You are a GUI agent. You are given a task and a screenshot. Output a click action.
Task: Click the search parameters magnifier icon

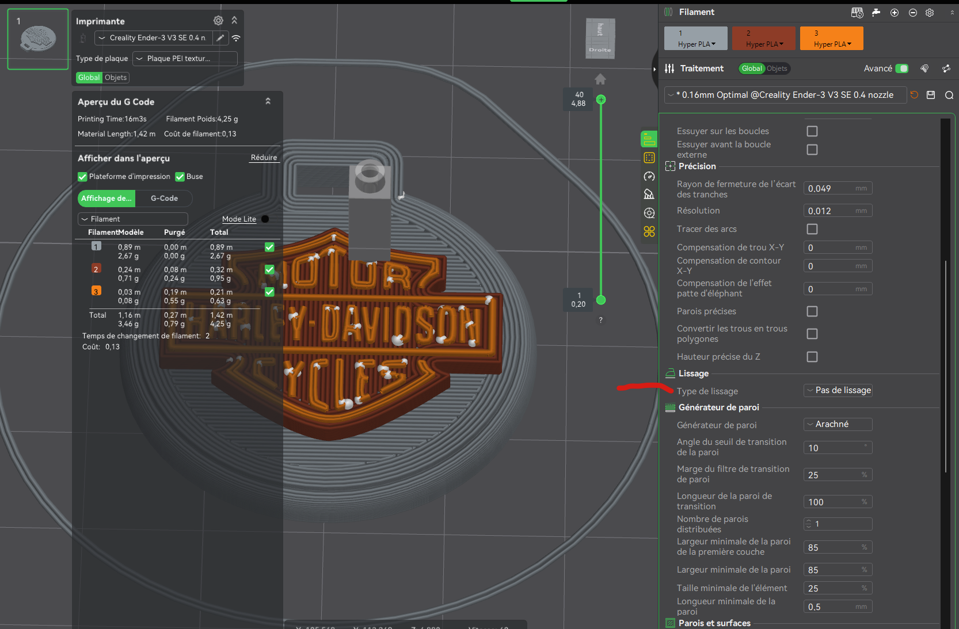949,95
